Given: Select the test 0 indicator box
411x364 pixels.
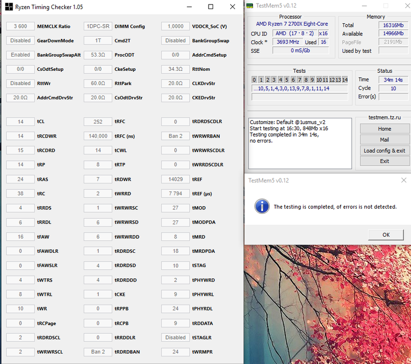Looking at the screenshot, I should pyautogui.click(x=254, y=79).
